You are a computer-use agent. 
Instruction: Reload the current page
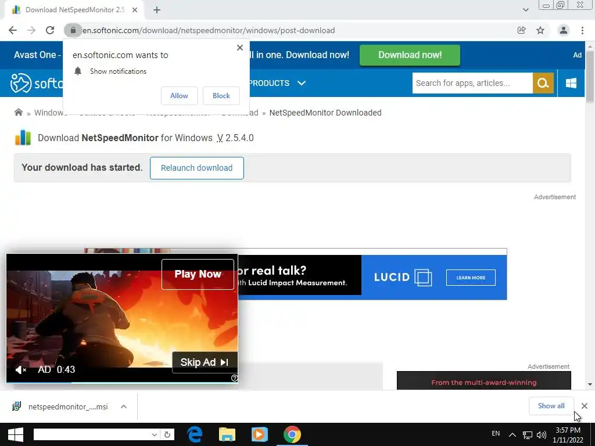click(50, 30)
